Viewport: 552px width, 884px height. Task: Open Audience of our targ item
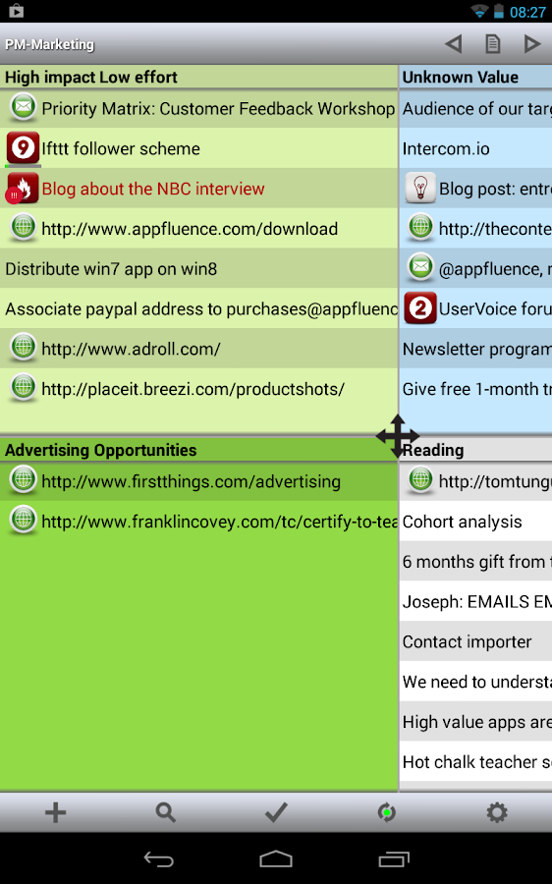tap(476, 108)
